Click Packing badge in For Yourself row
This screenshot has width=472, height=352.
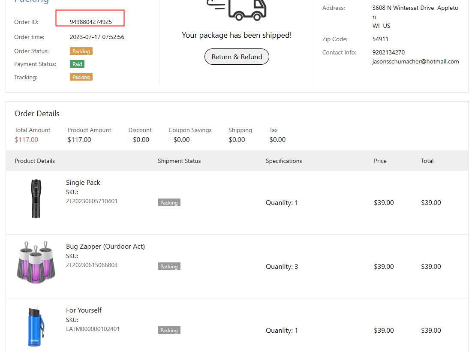click(169, 330)
